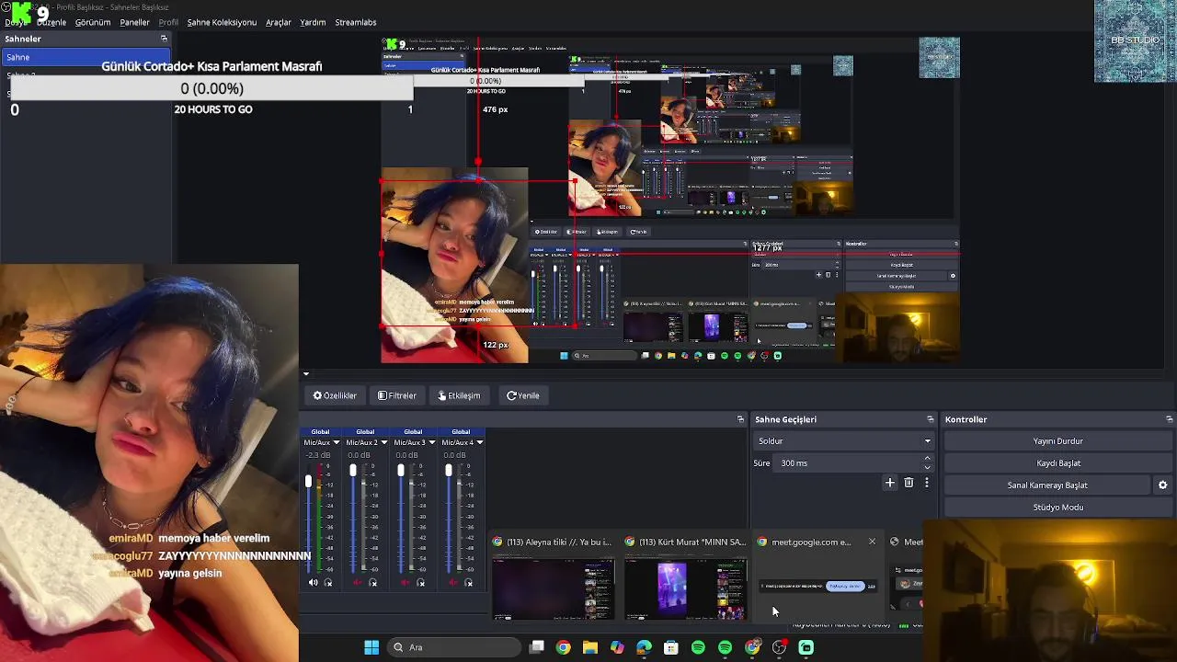Open the Özellikler properties button
The width and height of the screenshot is (1177, 662).
point(335,395)
